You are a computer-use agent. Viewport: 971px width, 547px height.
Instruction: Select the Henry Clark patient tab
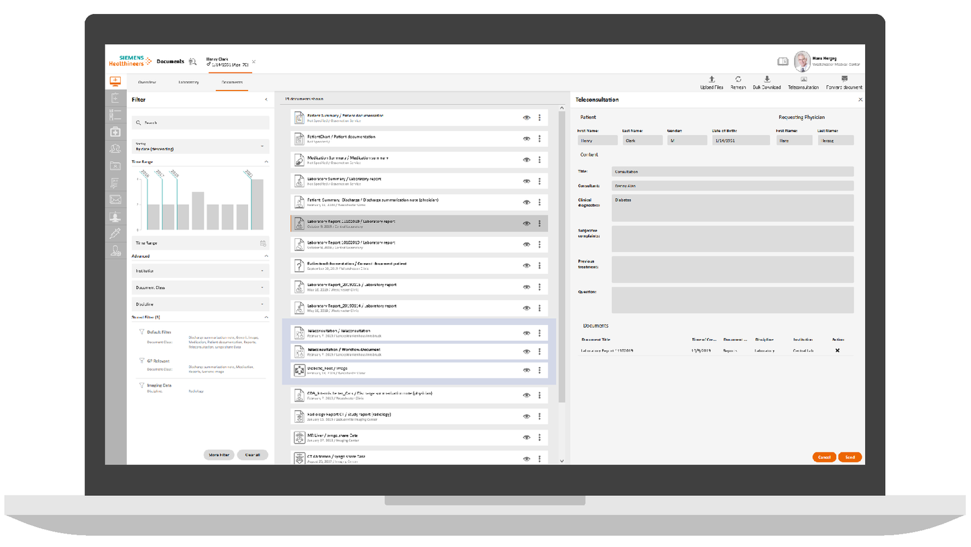coord(227,62)
